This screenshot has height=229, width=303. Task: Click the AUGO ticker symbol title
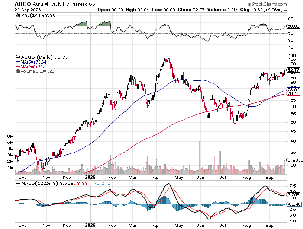coord(23,4)
